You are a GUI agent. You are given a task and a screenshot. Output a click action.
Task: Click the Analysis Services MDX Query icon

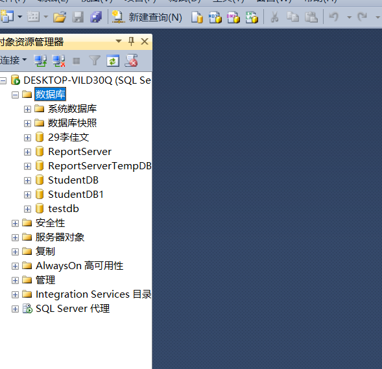[215, 18]
